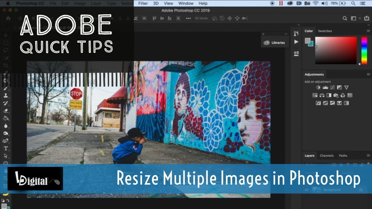Select the Clone Stamp tool
The height and width of the screenshot is (209, 372).
point(6,96)
